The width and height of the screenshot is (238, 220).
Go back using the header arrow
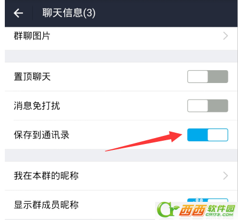18,13
